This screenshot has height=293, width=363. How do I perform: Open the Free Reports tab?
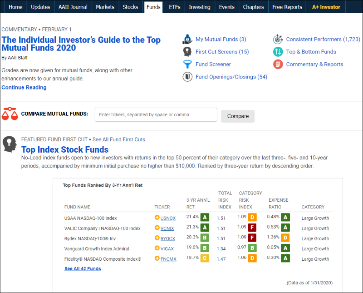click(x=287, y=7)
